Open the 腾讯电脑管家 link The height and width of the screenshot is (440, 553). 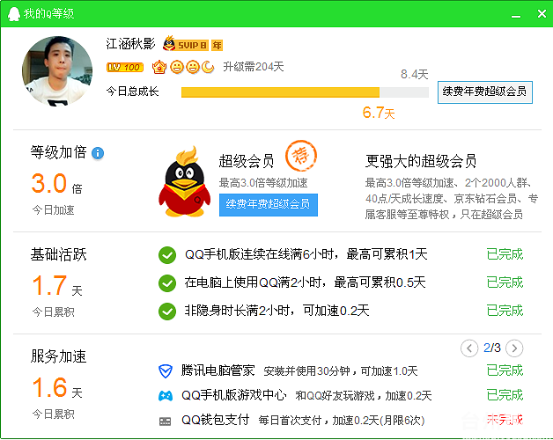click(218, 370)
